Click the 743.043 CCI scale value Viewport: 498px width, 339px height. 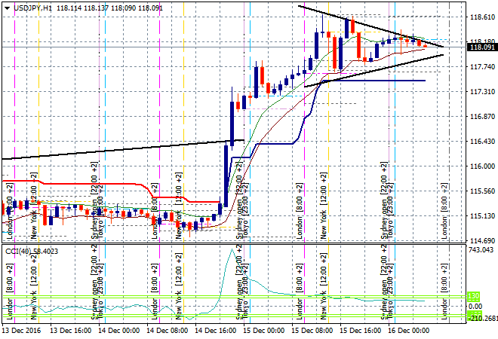[481, 250]
